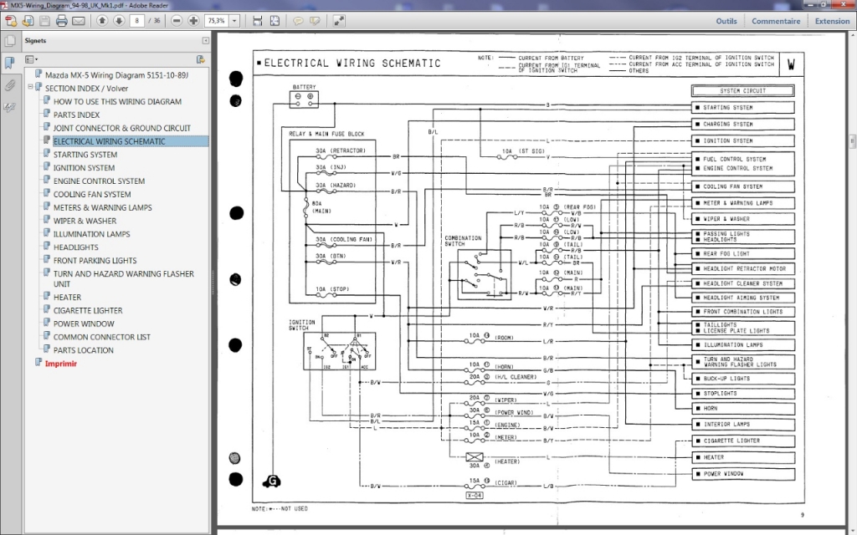Open the Outils pane
Screen dimensions: 857x535
point(726,21)
